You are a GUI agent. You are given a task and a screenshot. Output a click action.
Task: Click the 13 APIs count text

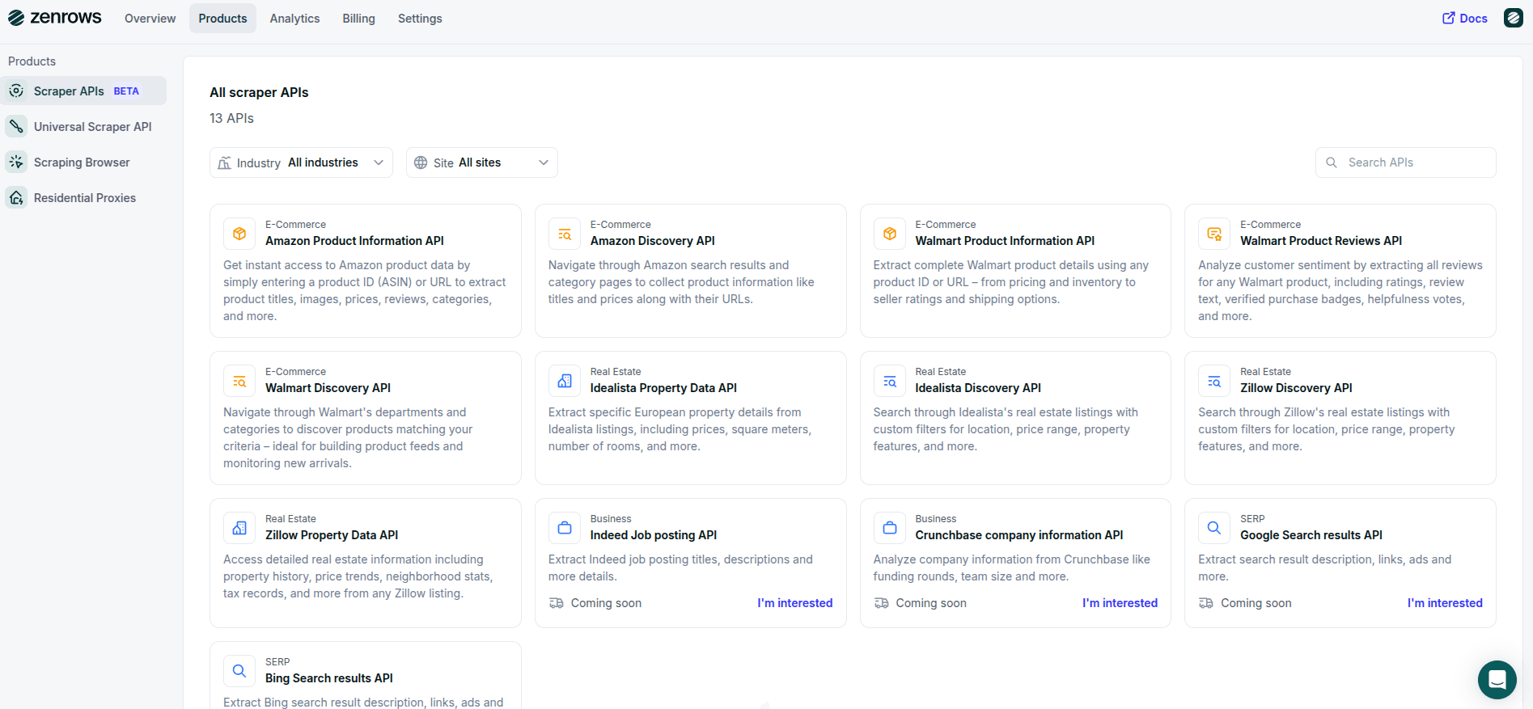click(231, 118)
